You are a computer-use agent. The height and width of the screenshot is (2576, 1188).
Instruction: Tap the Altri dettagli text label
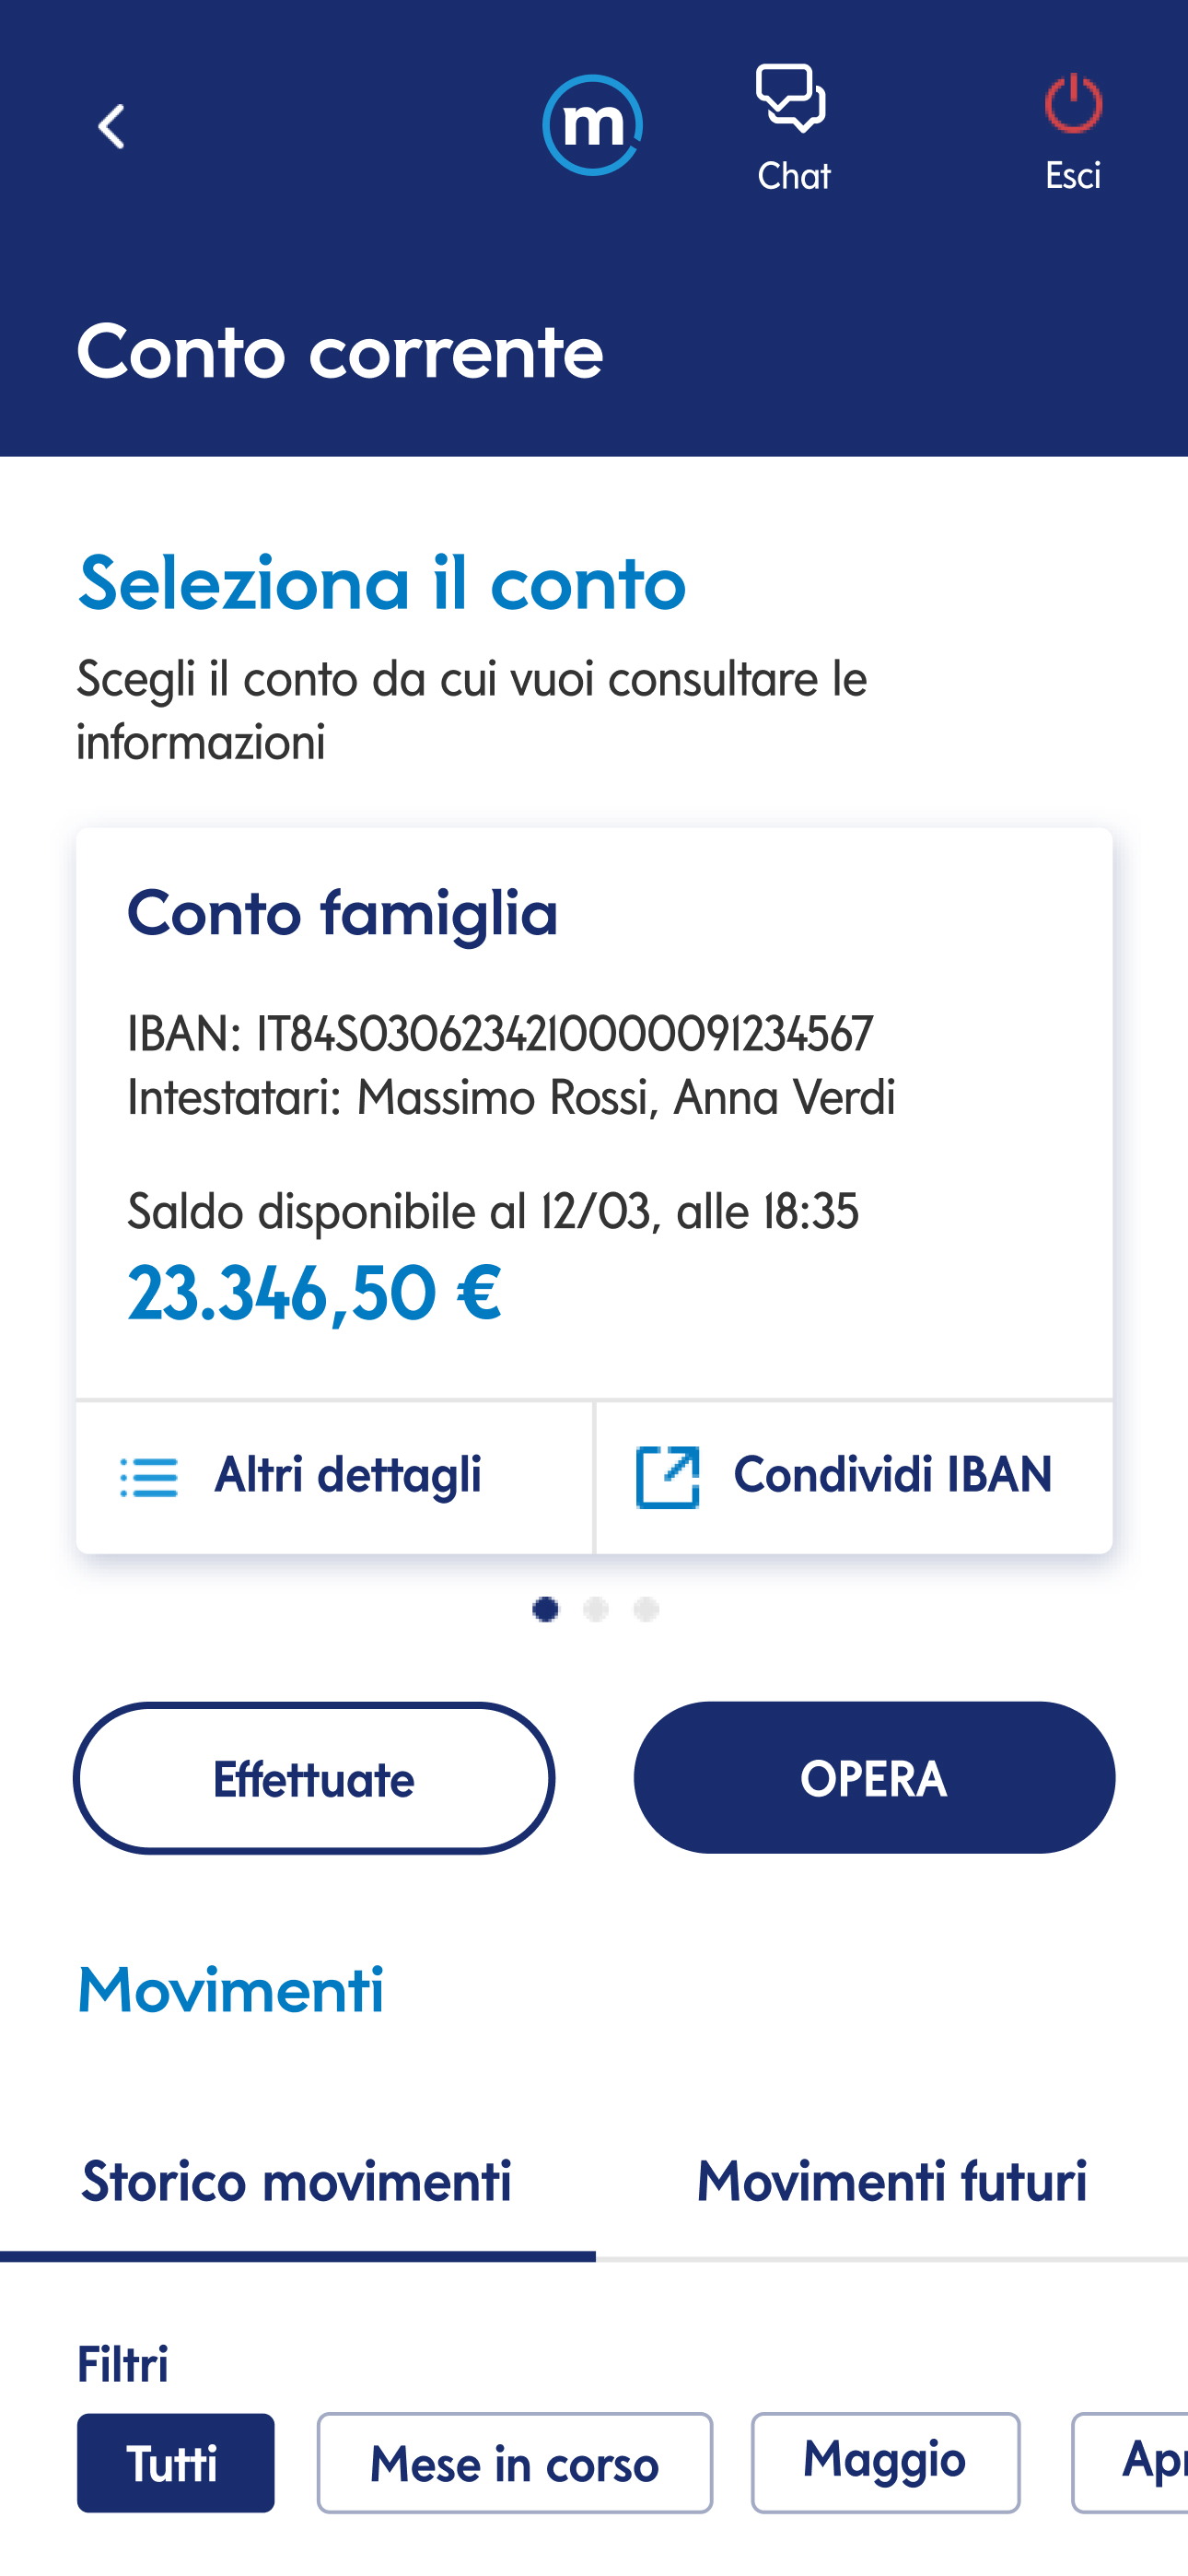(348, 1476)
